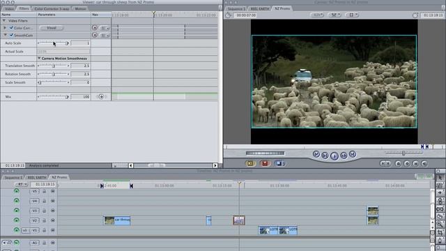This screenshot has width=446, height=251.
Task: Adjust the Scale Smooth slider
Action: click(53, 82)
